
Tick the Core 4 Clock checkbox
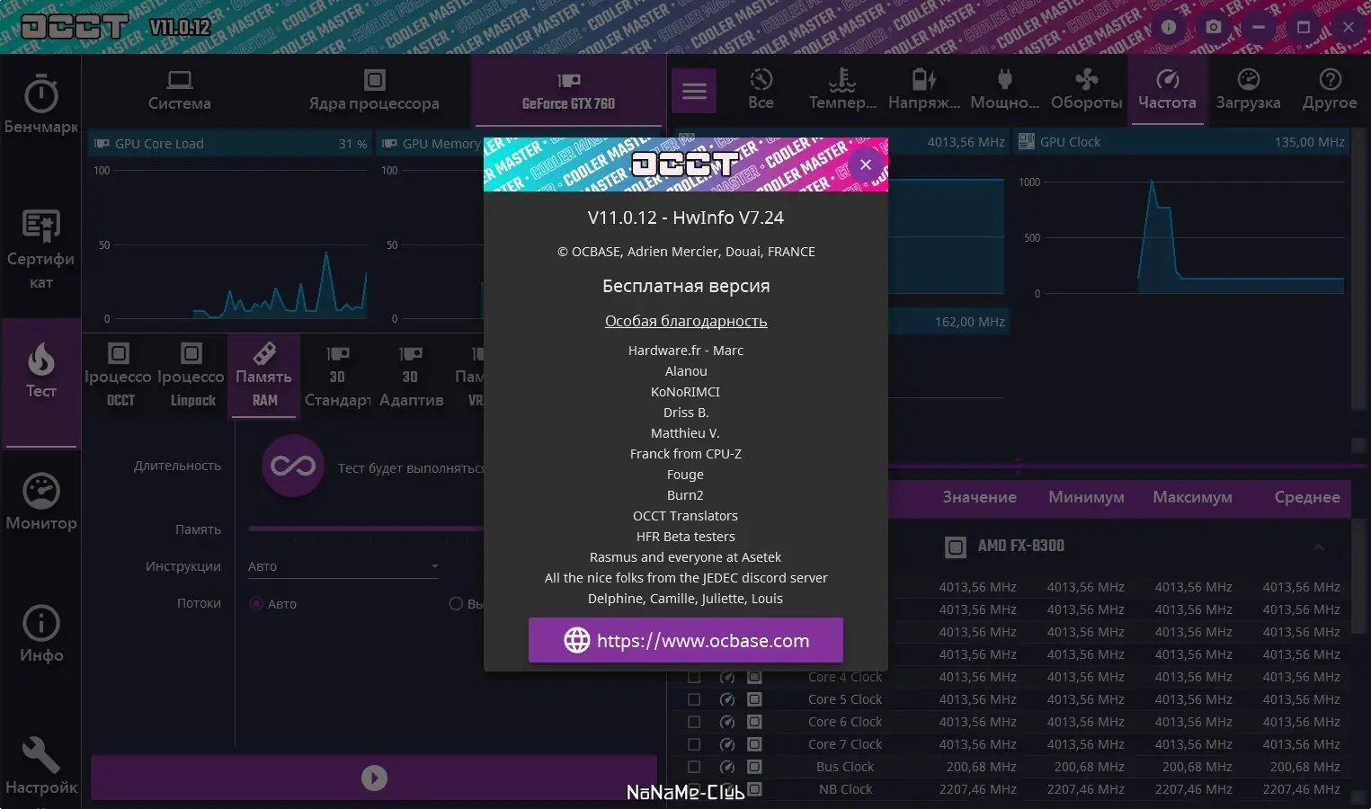[694, 677]
